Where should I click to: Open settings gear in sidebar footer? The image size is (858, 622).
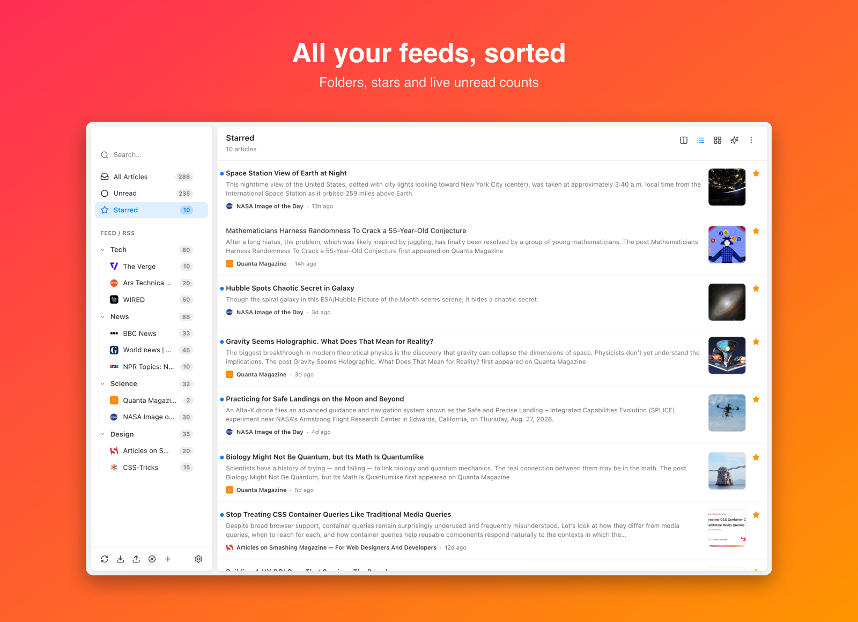[198, 559]
